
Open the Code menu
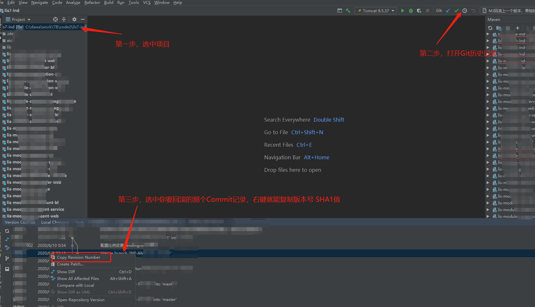(x=57, y=3)
